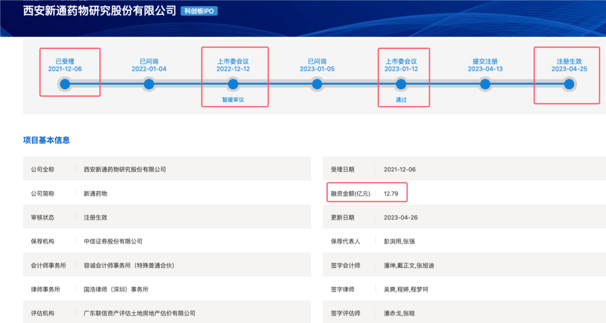
Task: Click the 律师事务所 field label
Action: (45, 289)
